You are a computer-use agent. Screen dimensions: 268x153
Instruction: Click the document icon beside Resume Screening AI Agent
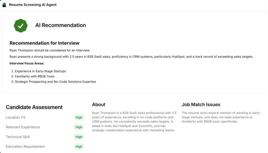pyautogui.click(x=4, y=5)
